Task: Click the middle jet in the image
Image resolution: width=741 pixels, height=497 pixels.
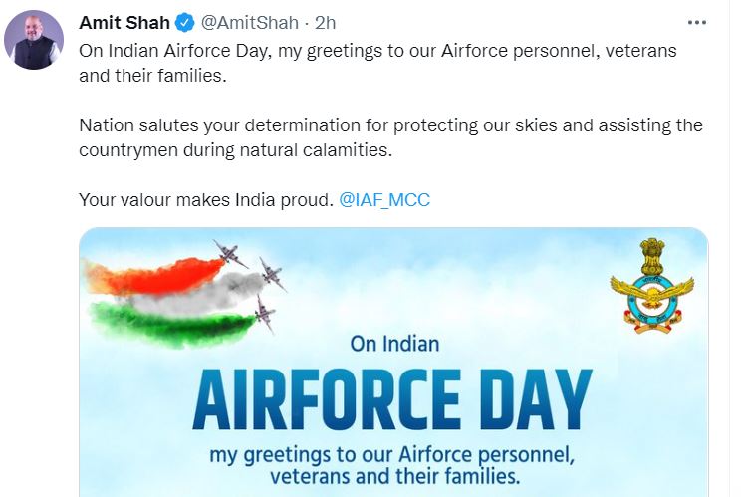Action: tap(271, 274)
